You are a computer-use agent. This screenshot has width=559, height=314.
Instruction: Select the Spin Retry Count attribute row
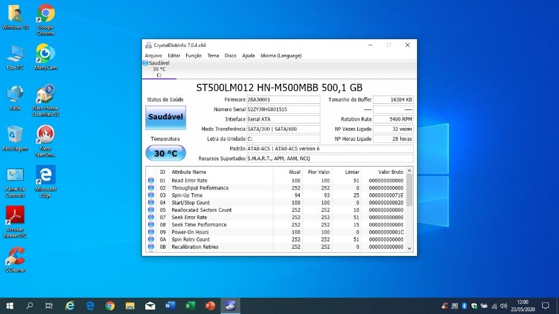276,240
